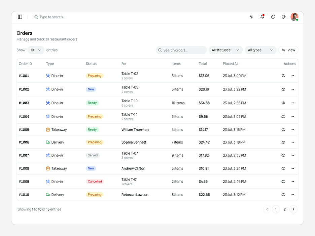The image size is (315, 236).
Task: Open more actions for order #1003
Action: click(292, 103)
